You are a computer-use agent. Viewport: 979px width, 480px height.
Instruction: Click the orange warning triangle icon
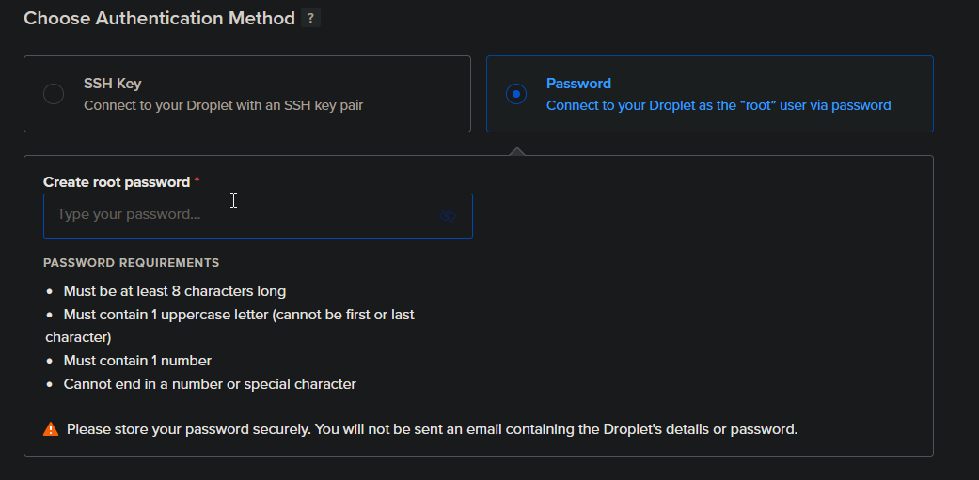[51, 429]
